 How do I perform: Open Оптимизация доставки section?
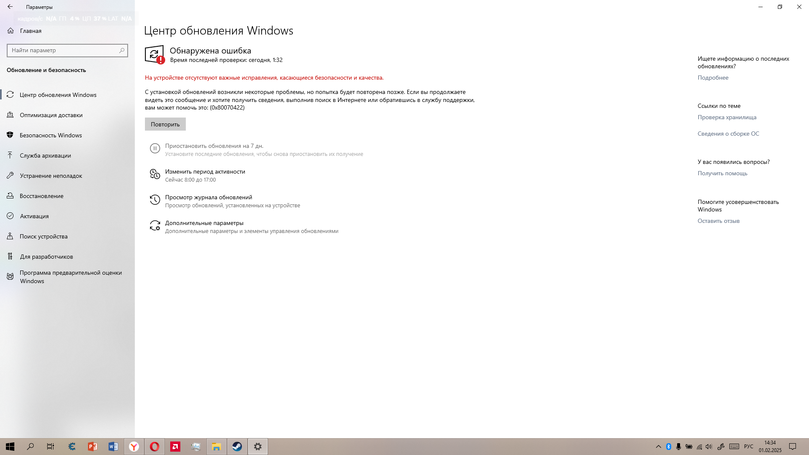(67, 115)
